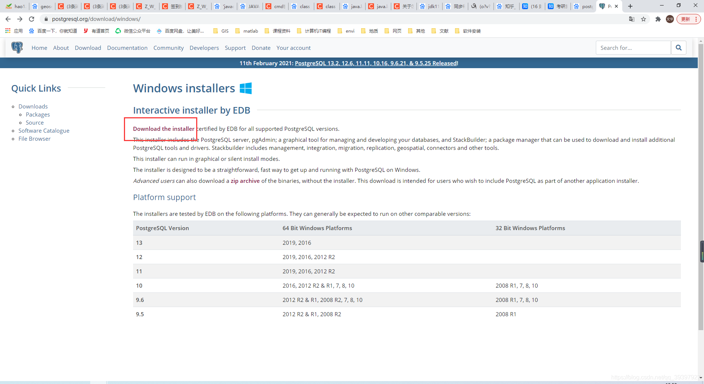Image resolution: width=704 pixels, height=384 pixels.
Task: Switch to the cmd tab
Action: (276, 6)
